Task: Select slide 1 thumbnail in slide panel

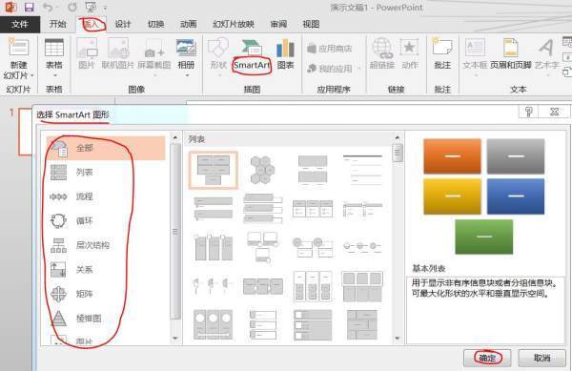Action: (26, 132)
